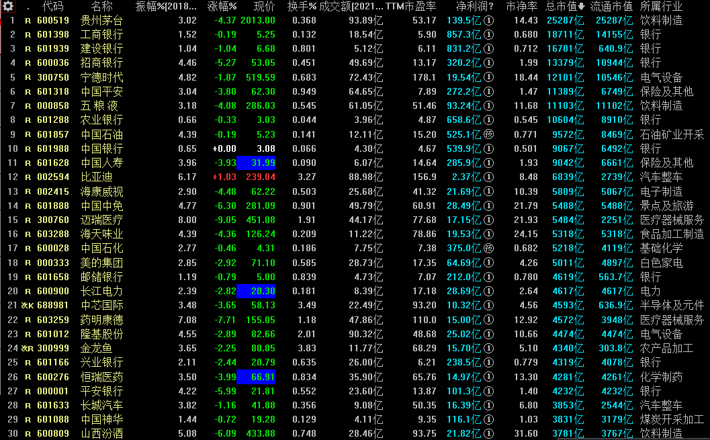The image size is (710, 440).
Task: Select the highlighted price 20.30 cell
Action: 256,291
